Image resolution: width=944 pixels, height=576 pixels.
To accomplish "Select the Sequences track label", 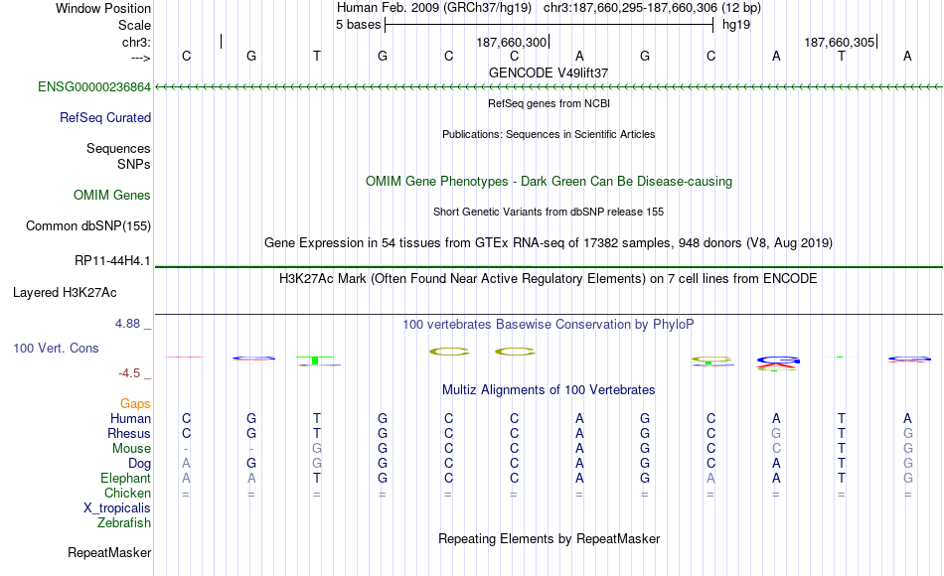I will click(x=118, y=148).
